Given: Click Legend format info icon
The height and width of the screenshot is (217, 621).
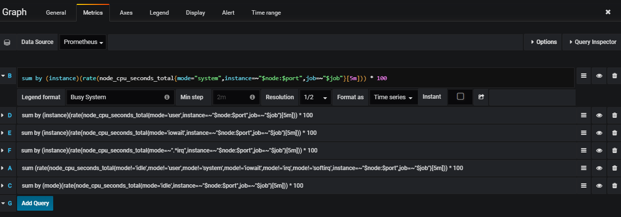Looking at the screenshot, I should [167, 97].
